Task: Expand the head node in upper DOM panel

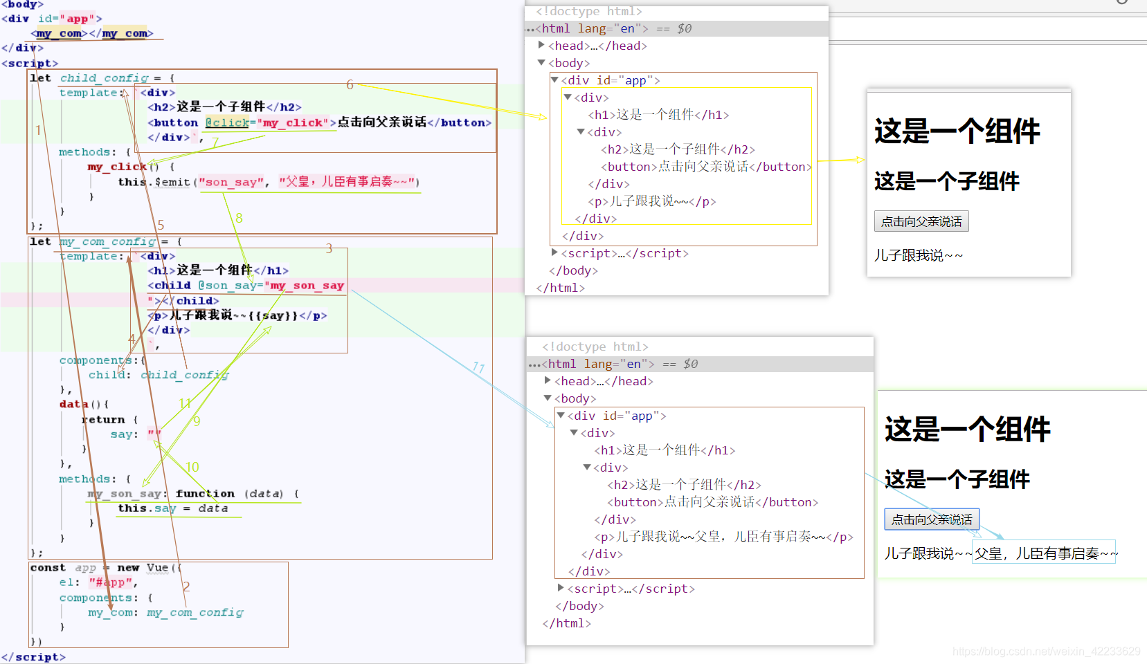Action: (x=541, y=45)
